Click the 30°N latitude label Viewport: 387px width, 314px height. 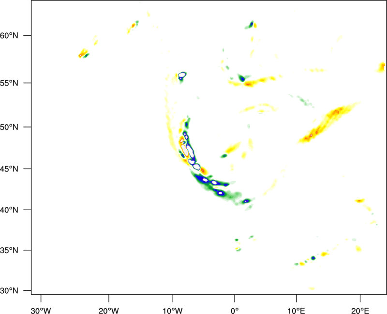pos(9,291)
